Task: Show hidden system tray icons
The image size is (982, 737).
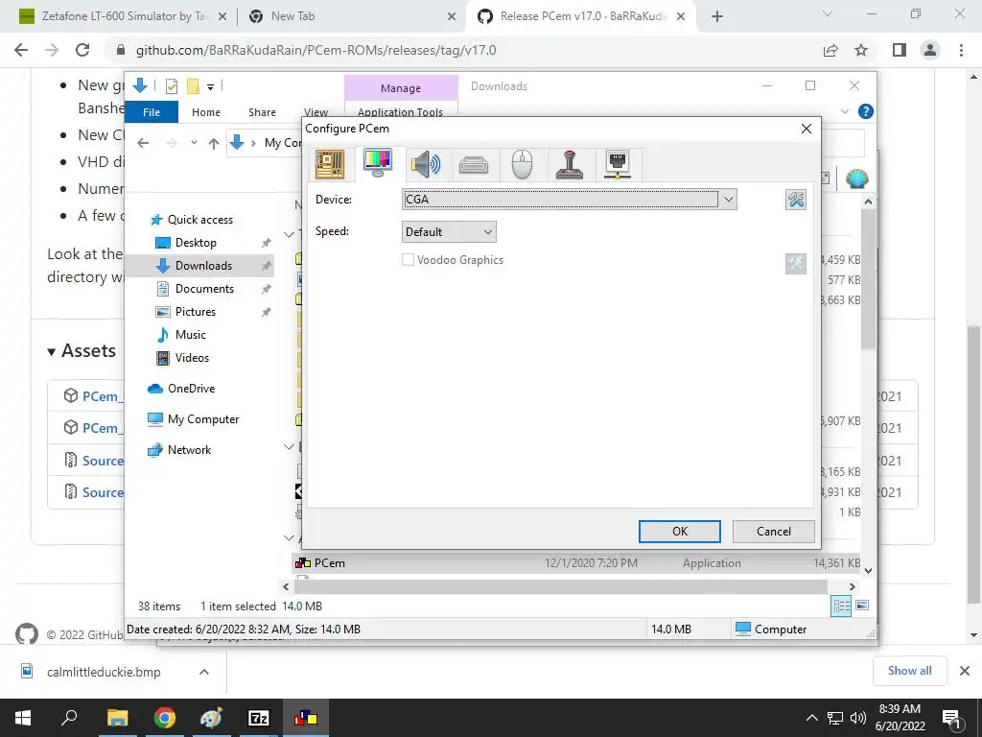Action: [x=811, y=718]
